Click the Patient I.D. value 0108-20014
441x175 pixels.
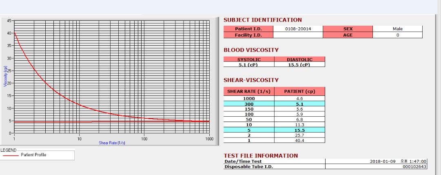[x=298, y=29]
